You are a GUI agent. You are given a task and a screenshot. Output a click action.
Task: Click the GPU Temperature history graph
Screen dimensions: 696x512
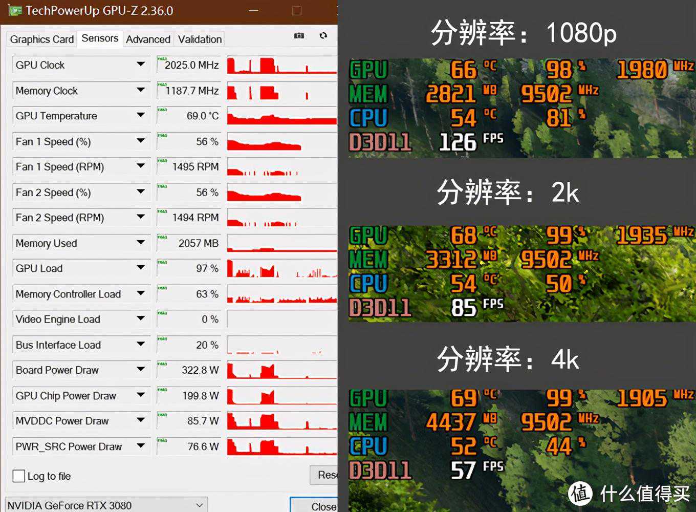tap(281, 116)
